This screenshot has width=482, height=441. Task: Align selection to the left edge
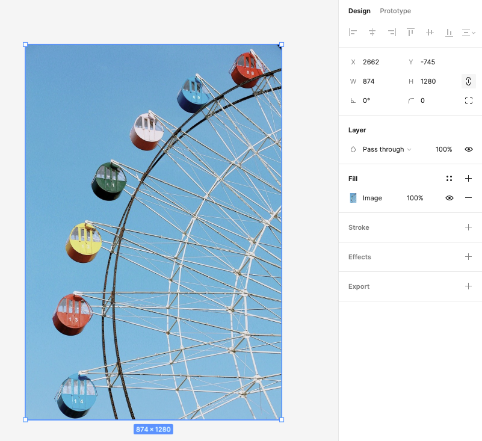point(353,32)
